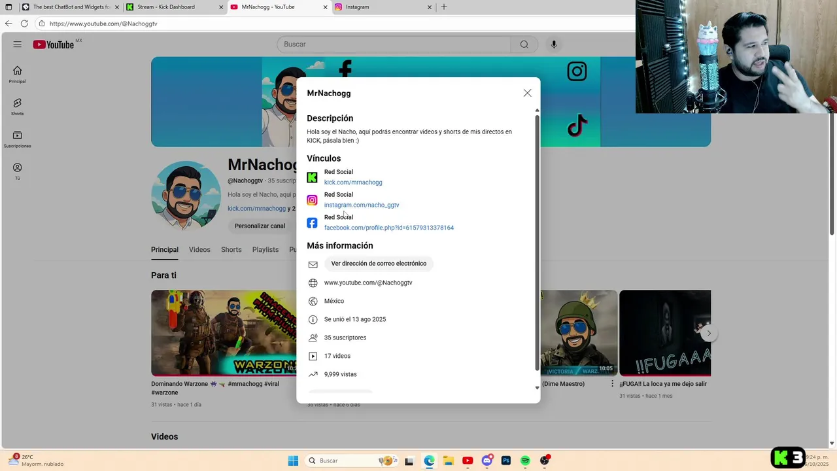Click the scroll down arrow of the dialog
This screenshot has width=837, height=471.
click(x=538, y=388)
